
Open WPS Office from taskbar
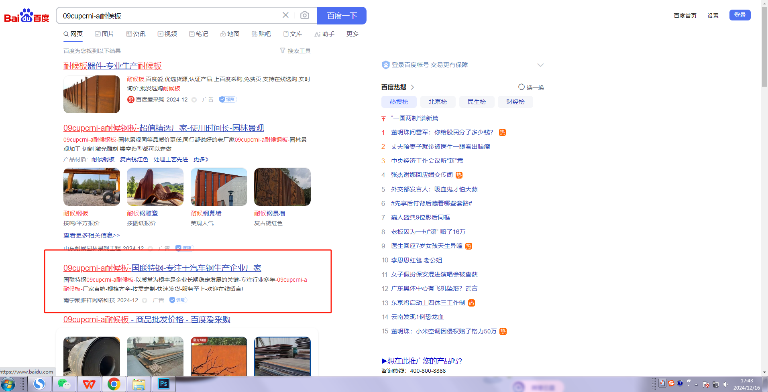point(89,384)
